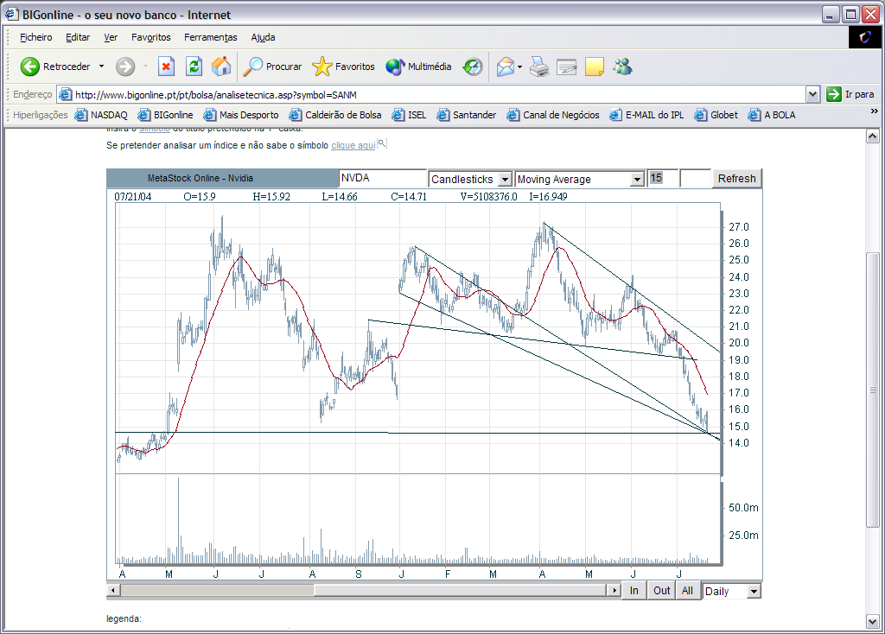The image size is (885, 634).
Task: Click the NVDA symbol input field
Action: pyautogui.click(x=382, y=178)
